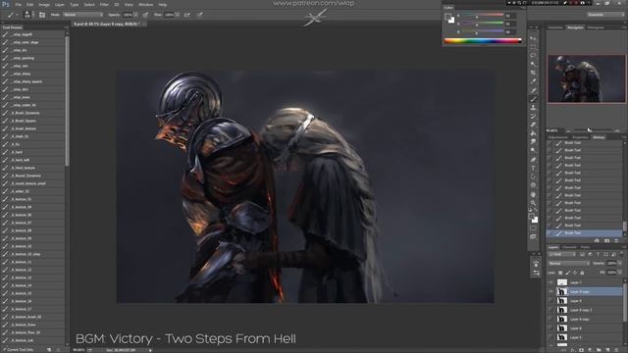Image resolution: width=628 pixels, height=353 pixels.
Task: Click the History panel delete state icon
Action: tap(616, 240)
